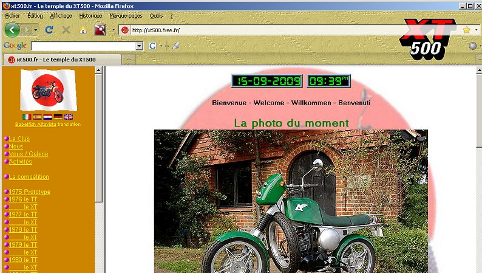This screenshot has height=273, width=482.
Task: Open the Édition menu
Action: (x=35, y=16)
